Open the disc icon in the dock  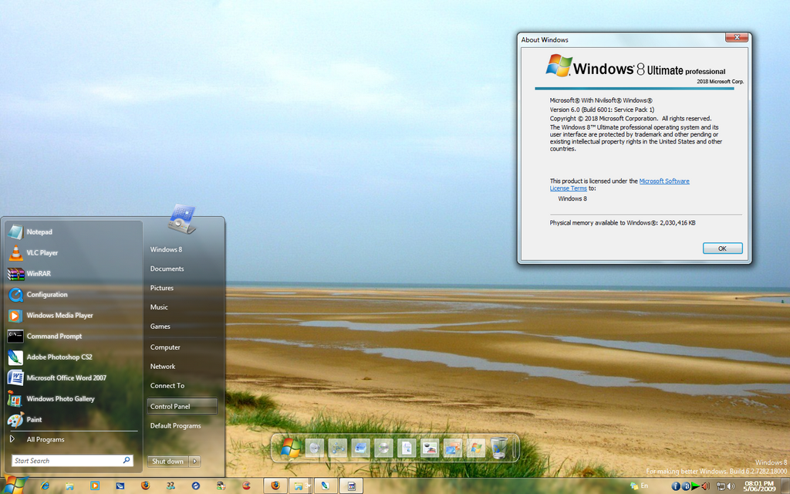pos(383,448)
